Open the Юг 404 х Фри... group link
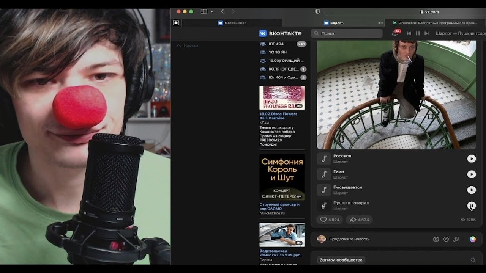Image resolution: width=486 pixels, height=273 pixels. click(x=283, y=77)
